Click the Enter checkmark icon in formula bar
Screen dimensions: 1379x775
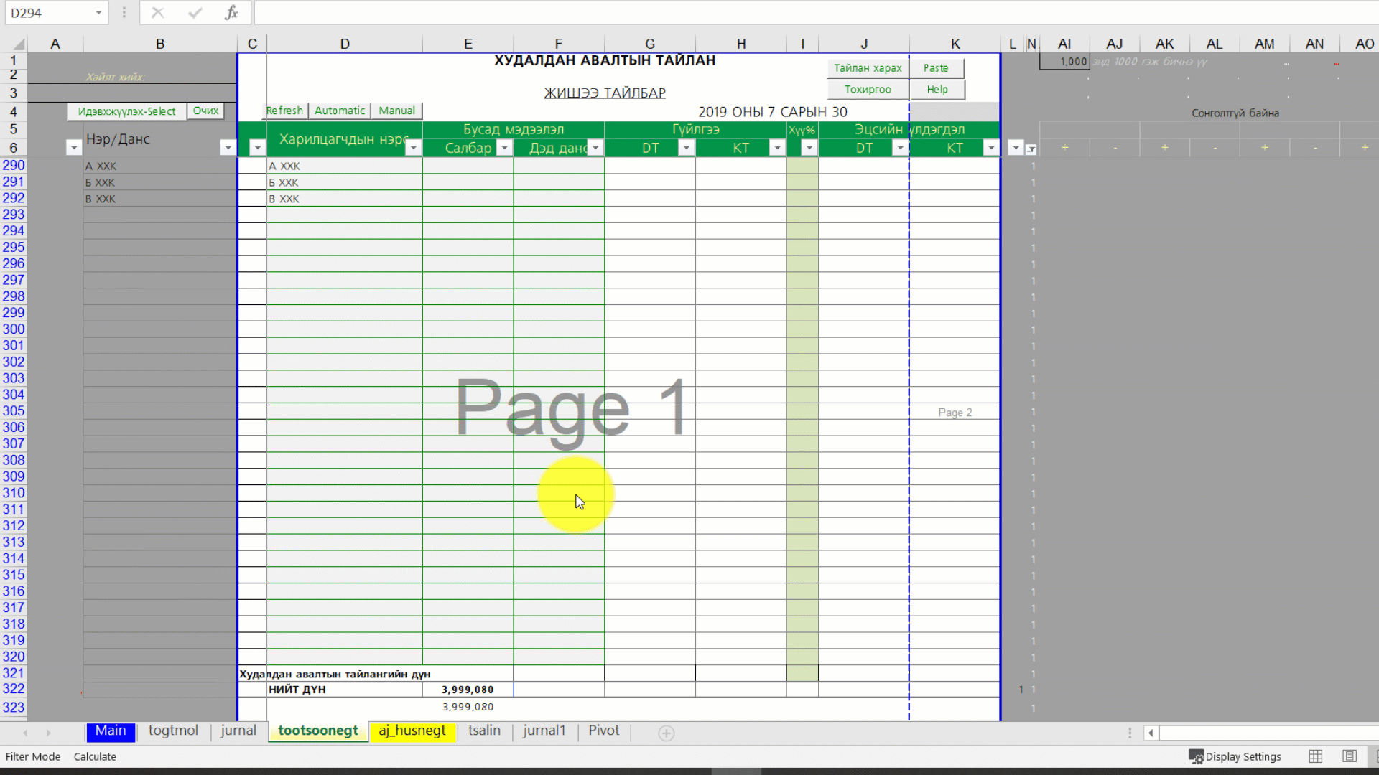coord(195,13)
